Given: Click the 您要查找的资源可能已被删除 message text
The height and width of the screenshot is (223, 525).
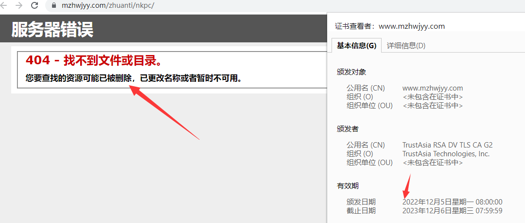Looking at the screenshot, I should [x=134, y=78].
